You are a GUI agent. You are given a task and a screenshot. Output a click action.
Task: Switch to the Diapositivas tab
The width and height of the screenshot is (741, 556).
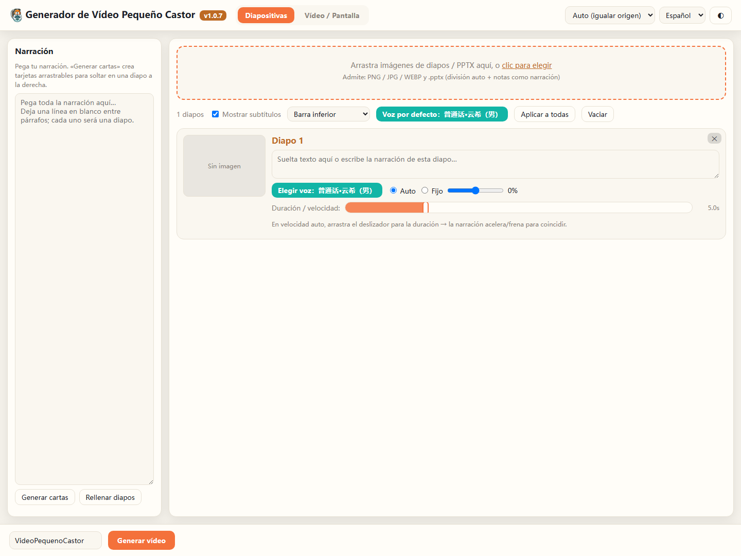[x=266, y=15]
